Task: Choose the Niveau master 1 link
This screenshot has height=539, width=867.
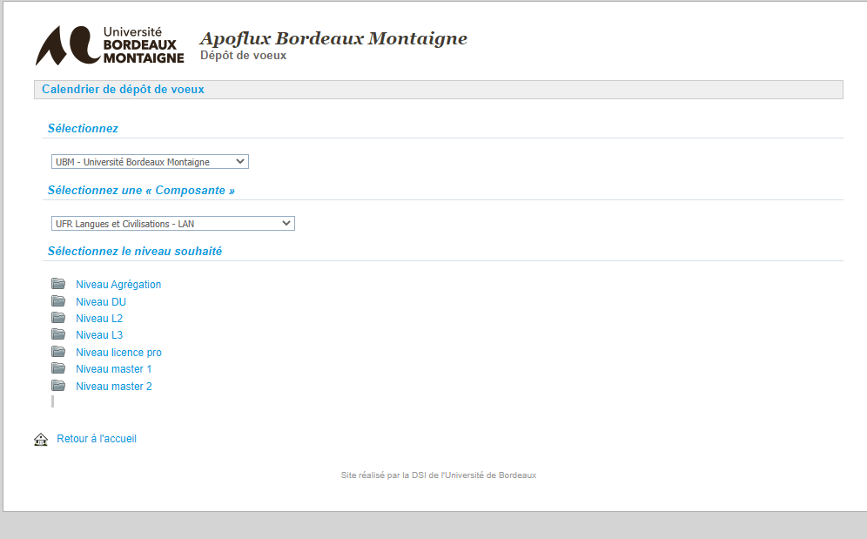Action: pyautogui.click(x=113, y=369)
